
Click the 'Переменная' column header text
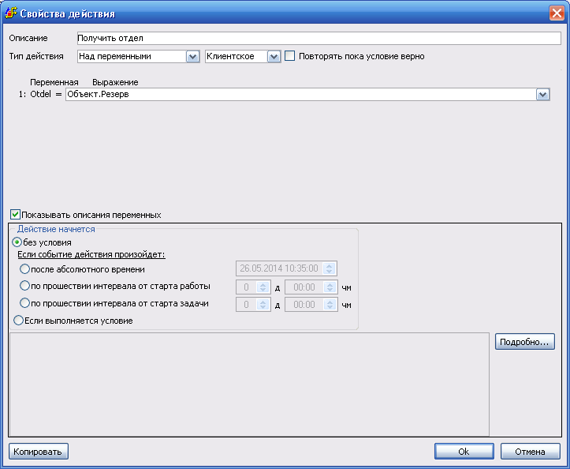(54, 82)
